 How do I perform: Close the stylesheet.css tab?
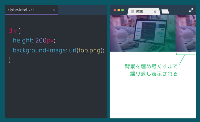click(54, 10)
